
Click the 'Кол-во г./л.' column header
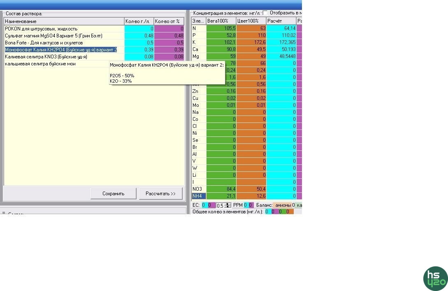[x=139, y=21]
